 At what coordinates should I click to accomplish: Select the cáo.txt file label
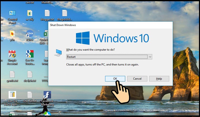[x=30, y=2]
